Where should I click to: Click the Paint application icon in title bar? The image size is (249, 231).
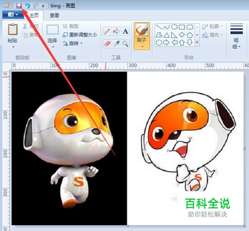pos(6,6)
